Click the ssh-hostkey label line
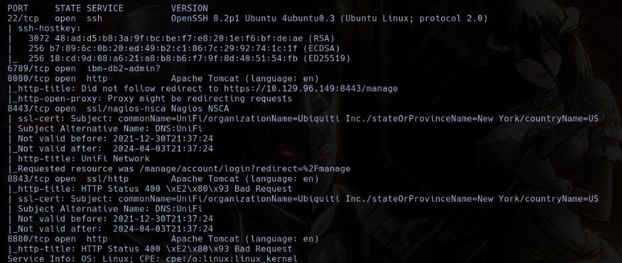The height and width of the screenshot is (263, 622). (x=44, y=28)
